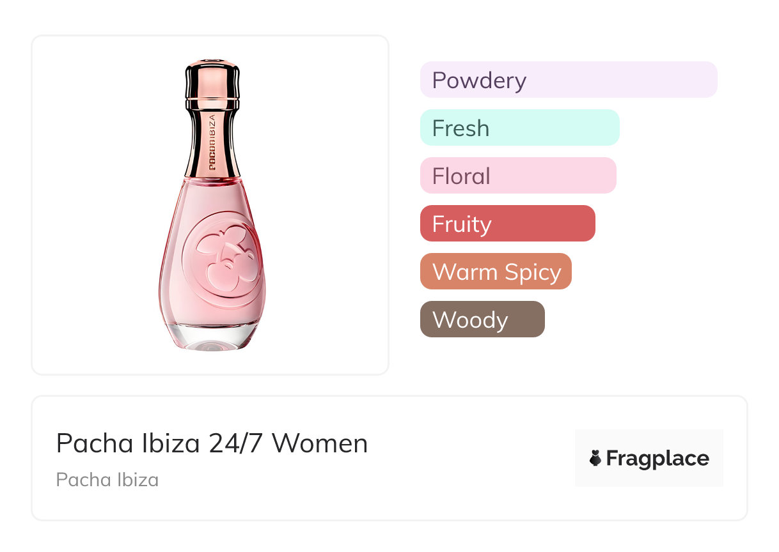Open the gray Pacha Ibiza brand subtitle
Screen dimensions: 779x552
point(107,480)
